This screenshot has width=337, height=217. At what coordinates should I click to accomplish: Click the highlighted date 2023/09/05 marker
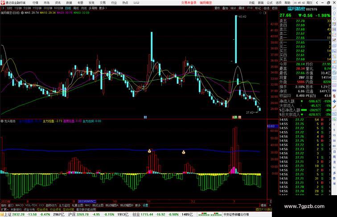point(87,201)
